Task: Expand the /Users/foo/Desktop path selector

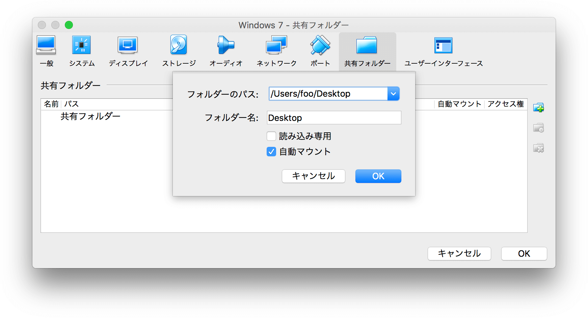Action: pos(393,94)
